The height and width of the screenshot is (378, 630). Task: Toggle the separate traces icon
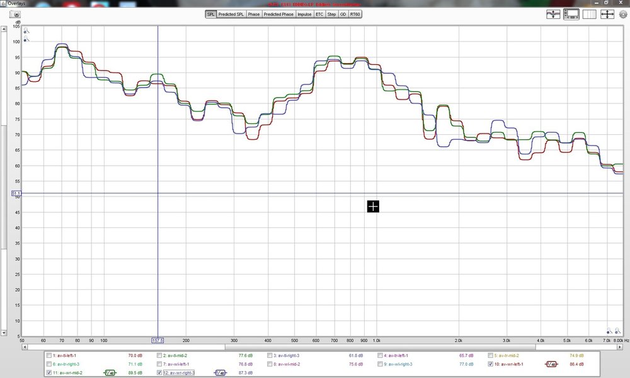pos(553,14)
